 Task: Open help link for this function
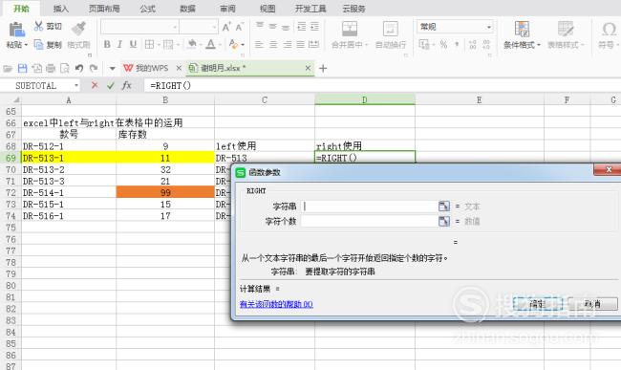[276, 304]
